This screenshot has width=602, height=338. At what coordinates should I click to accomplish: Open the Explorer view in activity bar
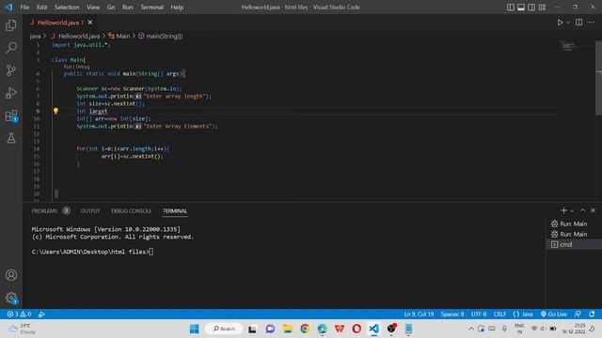pyautogui.click(x=11, y=25)
